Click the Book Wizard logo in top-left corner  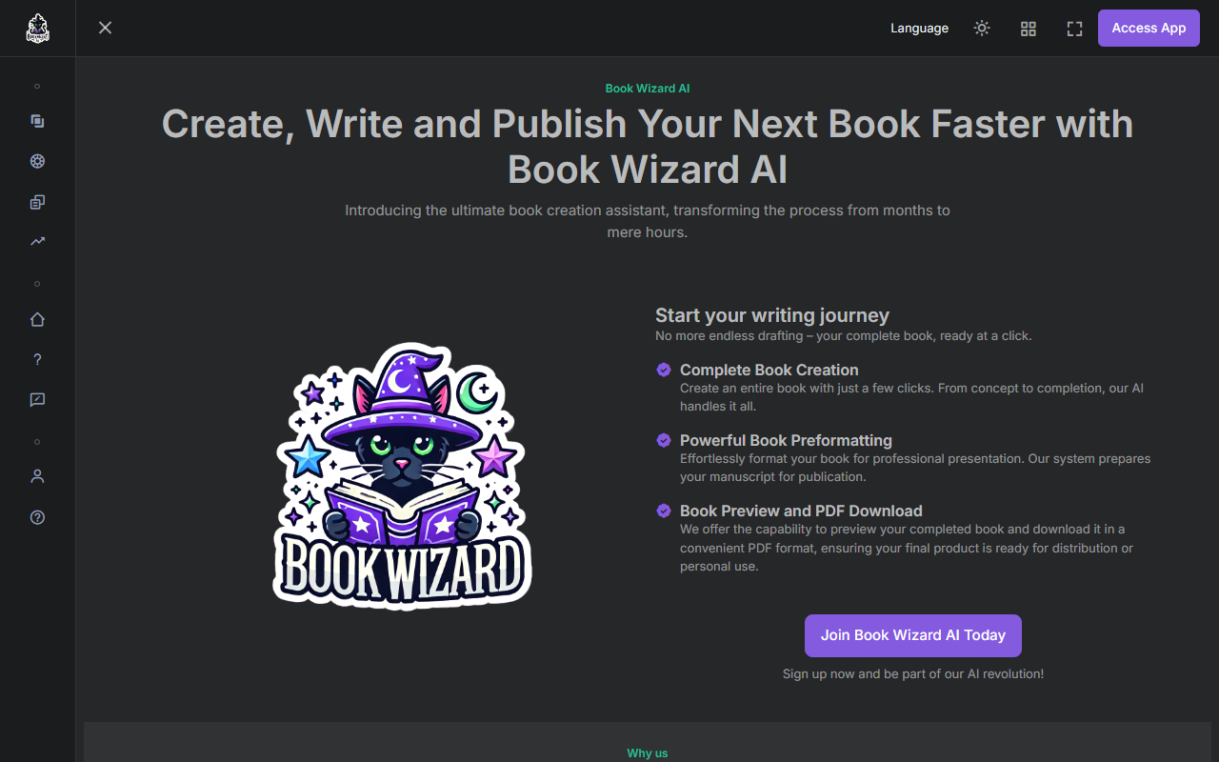coord(37,28)
